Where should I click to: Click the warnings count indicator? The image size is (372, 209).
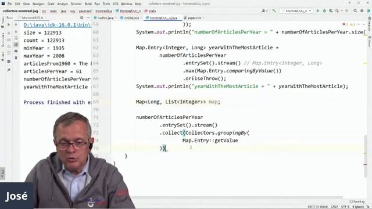(x=352, y=24)
